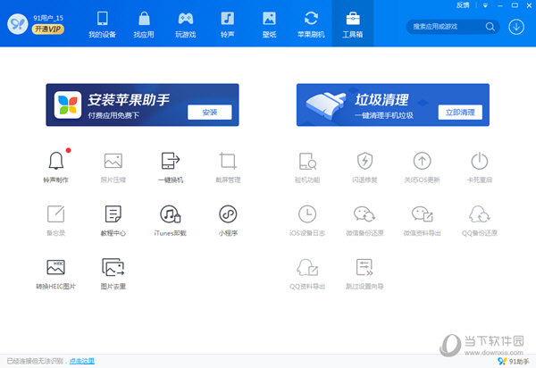Launch the iTunes卸载 uninstall tool
The image size is (536, 368).
[x=171, y=220]
